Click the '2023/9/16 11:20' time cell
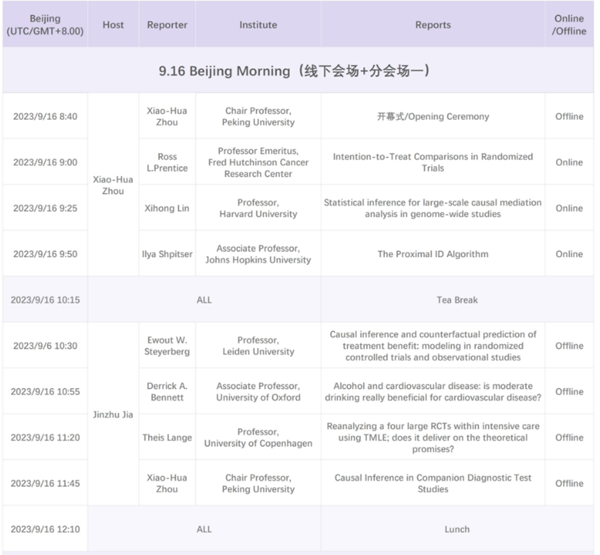Viewport: 600px width, 555px height. coord(45,437)
